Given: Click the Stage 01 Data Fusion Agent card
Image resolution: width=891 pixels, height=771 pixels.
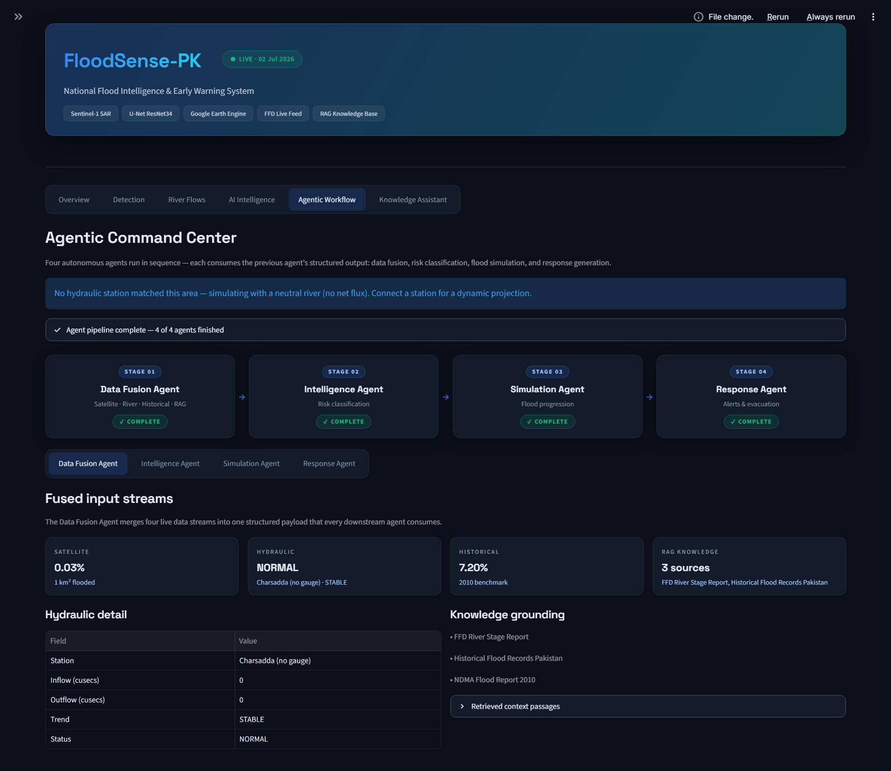Looking at the screenshot, I should [140, 396].
